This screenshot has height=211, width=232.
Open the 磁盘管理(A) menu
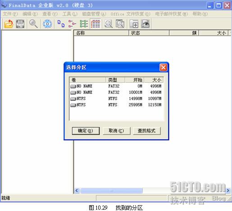pos(94,14)
